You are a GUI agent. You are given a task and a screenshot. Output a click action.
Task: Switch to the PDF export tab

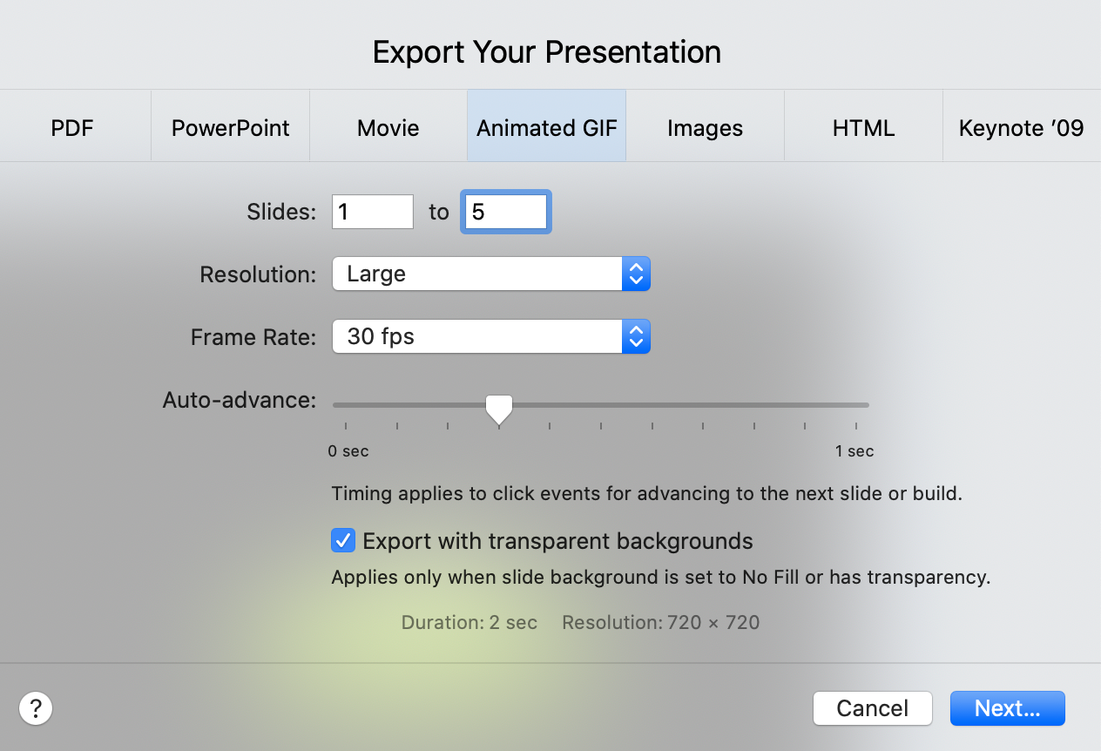pyautogui.click(x=72, y=128)
